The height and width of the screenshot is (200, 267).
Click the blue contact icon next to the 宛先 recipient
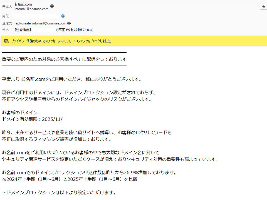(63, 16)
